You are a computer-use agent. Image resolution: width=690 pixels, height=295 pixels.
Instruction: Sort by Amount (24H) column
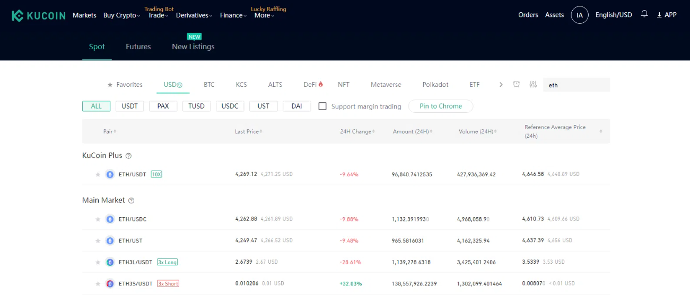[x=412, y=131]
